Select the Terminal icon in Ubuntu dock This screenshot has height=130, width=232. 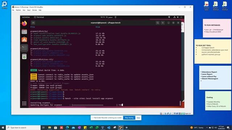click(x=24, y=48)
